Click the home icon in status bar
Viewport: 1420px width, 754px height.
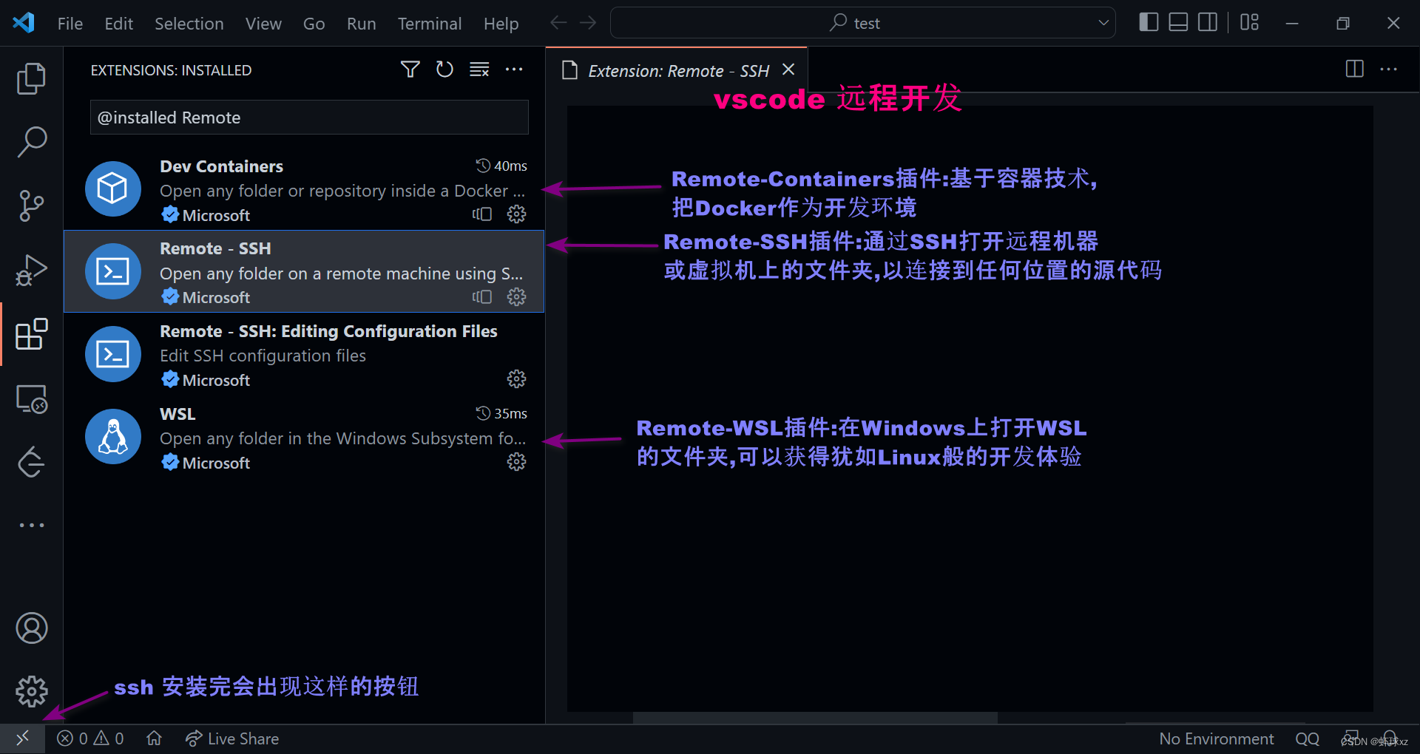[x=154, y=738]
